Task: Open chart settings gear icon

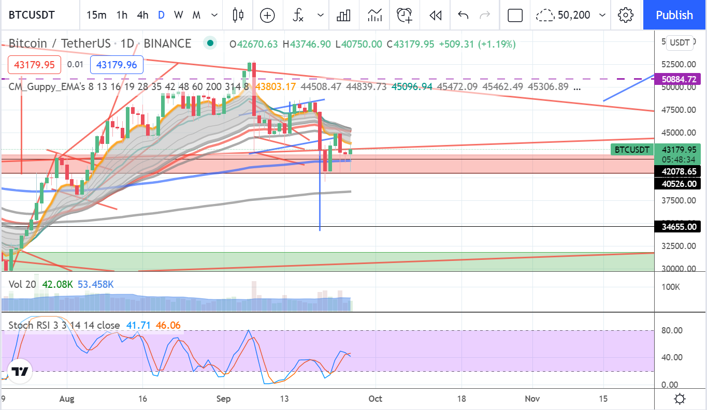Action: pos(626,15)
